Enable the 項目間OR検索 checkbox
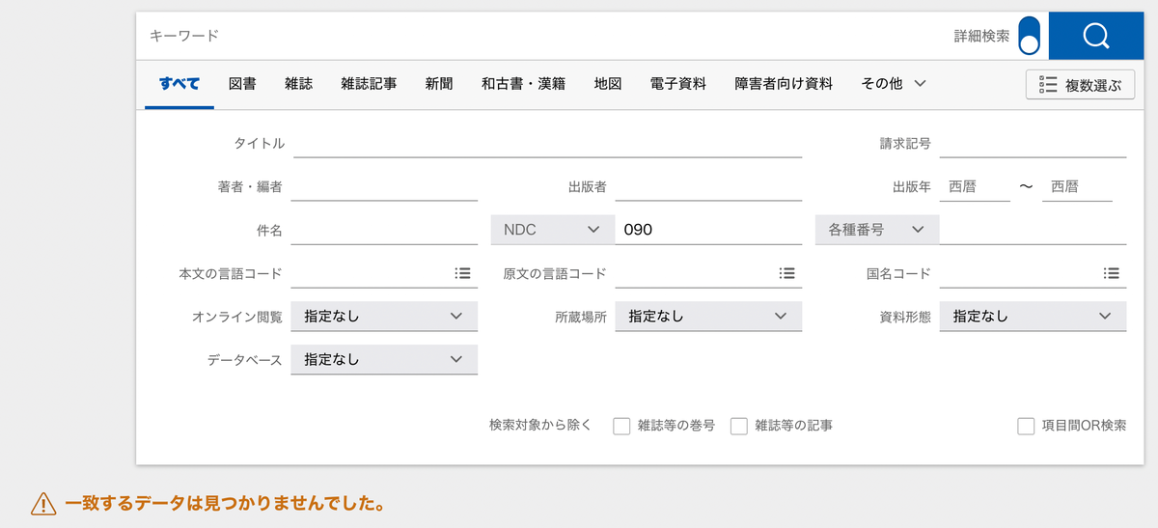Viewport: 1158px width, 528px height. pyautogui.click(x=1027, y=426)
